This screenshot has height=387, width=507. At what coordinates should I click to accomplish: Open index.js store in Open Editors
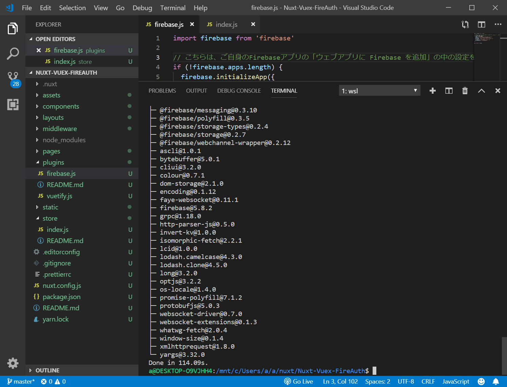pyautogui.click(x=82, y=61)
